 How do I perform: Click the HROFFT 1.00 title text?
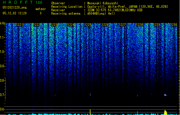point(23,2)
